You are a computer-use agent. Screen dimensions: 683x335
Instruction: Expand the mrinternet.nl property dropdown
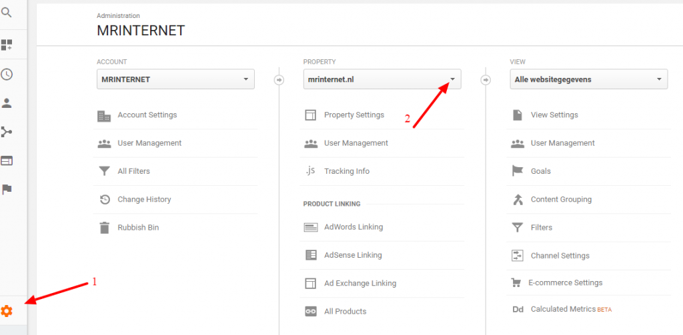pyautogui.click(x=382, y=79)
